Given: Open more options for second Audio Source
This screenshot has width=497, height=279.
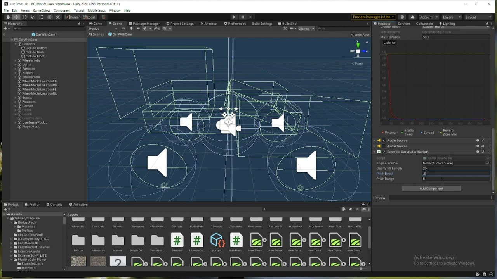Looking at the screenshot, I should 488,146.
